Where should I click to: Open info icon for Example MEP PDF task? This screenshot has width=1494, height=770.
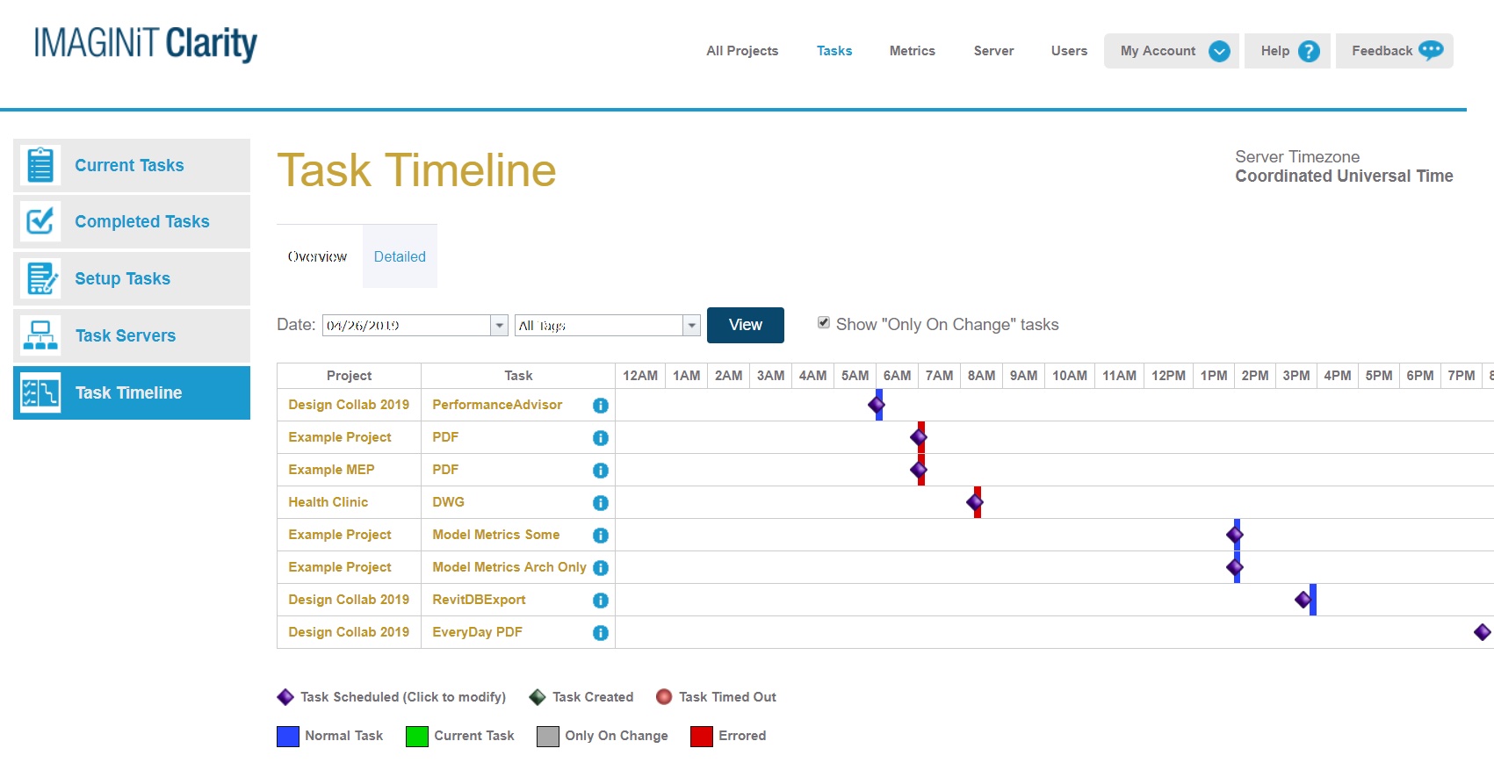click(x=601, y=471)
